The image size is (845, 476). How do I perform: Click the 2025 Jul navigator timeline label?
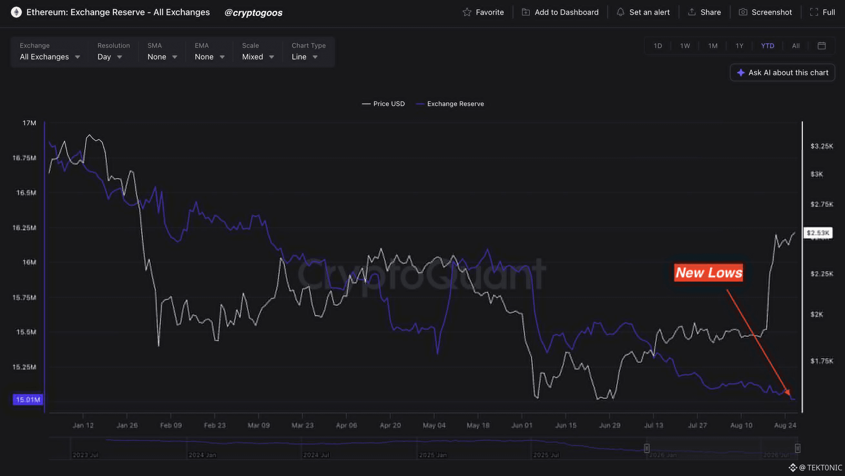click(x=546, y=455)
